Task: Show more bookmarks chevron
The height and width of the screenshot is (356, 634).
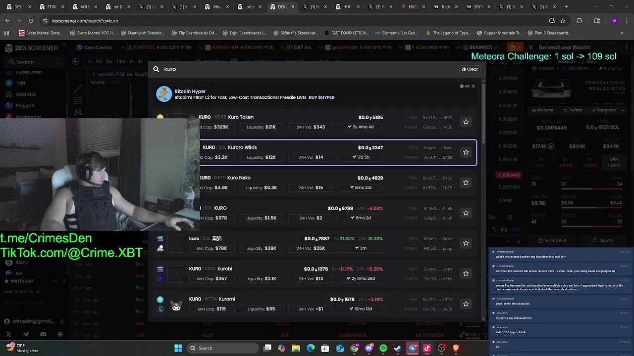Action: pyautogui.click(x=622, y=33)
